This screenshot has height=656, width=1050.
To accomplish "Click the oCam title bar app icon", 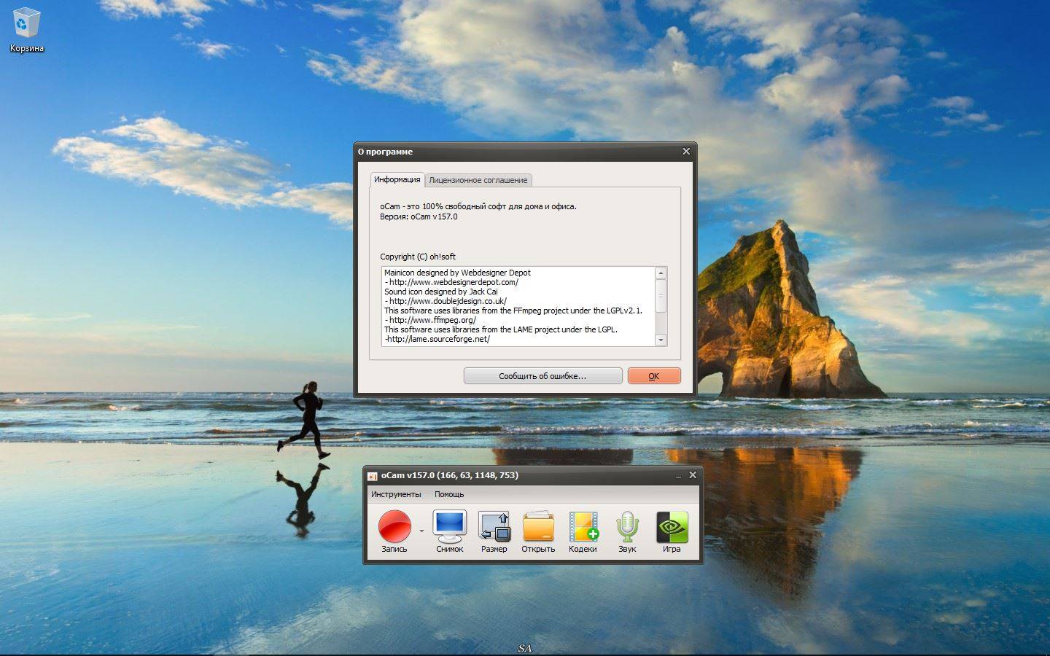I will [372, 476].
